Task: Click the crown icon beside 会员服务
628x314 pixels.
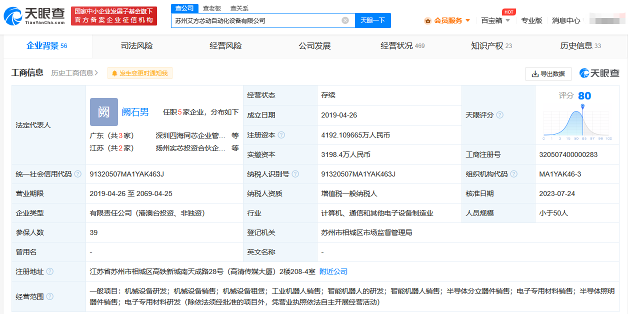Action: (427, 20)
